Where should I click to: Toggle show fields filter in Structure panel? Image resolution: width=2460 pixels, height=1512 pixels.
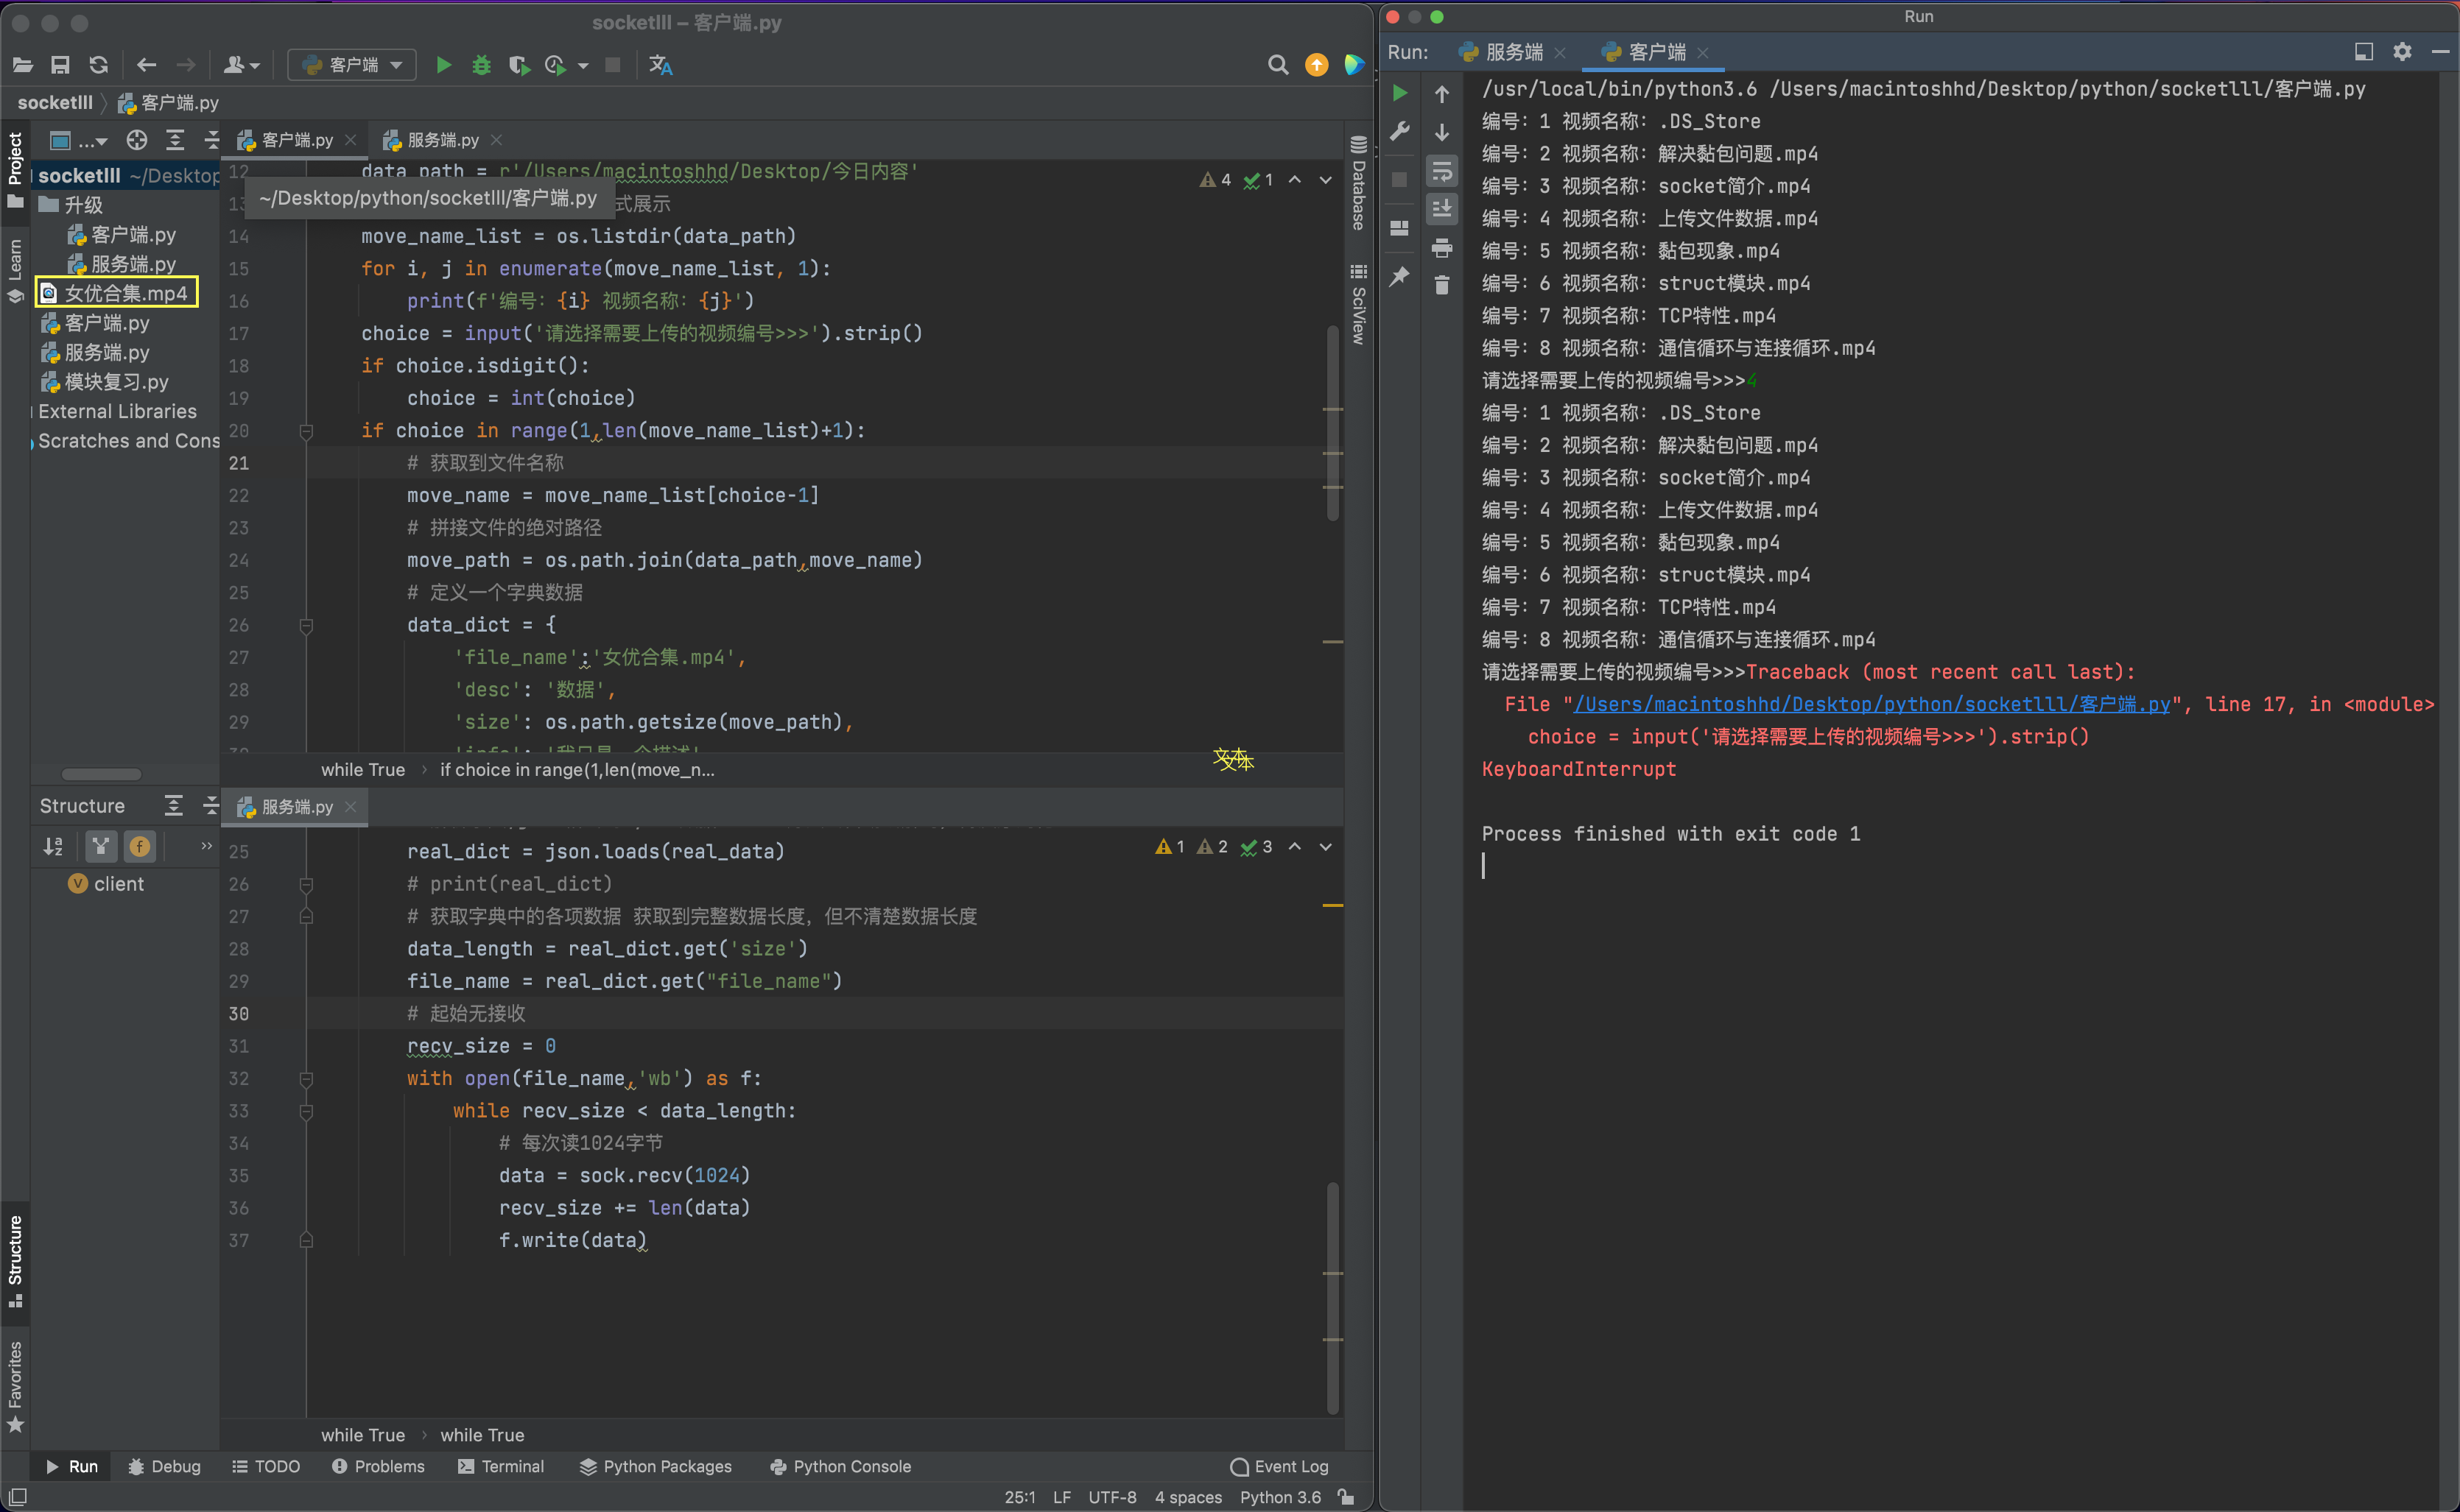coord(139,847)
